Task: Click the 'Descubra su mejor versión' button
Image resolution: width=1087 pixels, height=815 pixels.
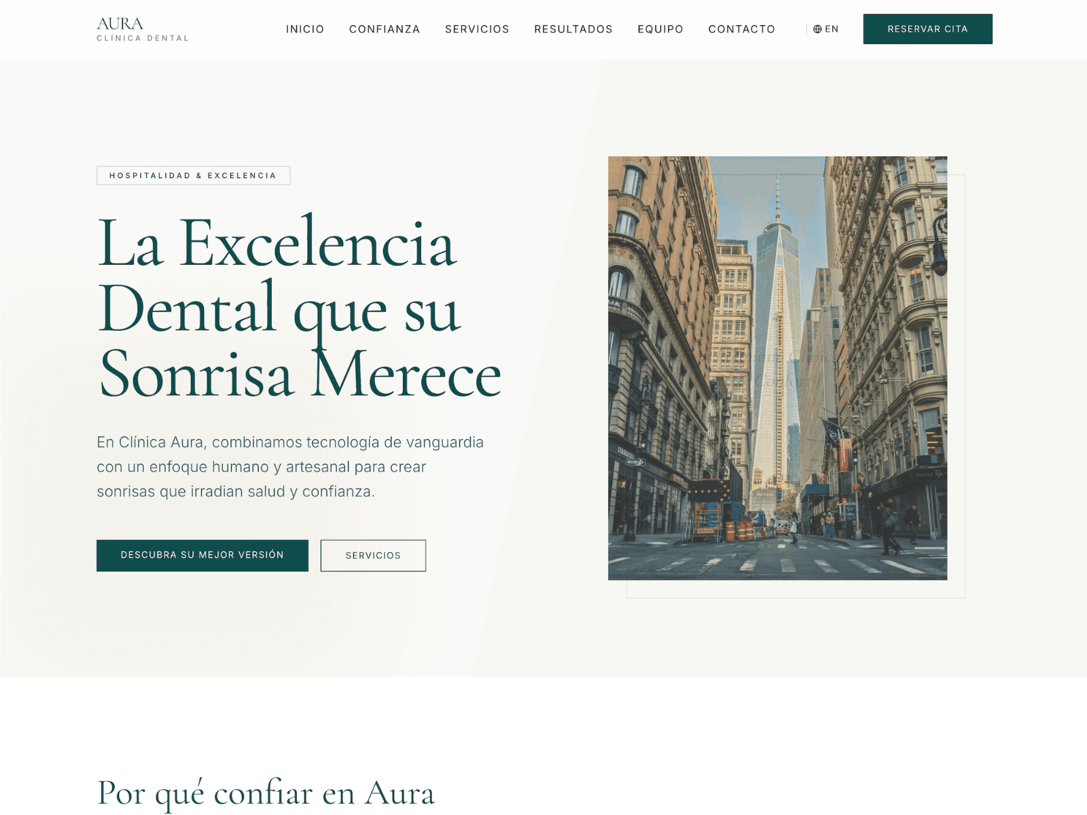Action: click(x=202, y=555)
